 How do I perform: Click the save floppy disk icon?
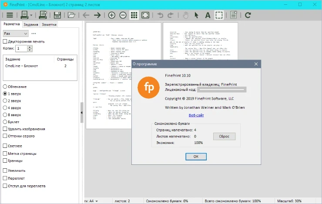(57, 15)
